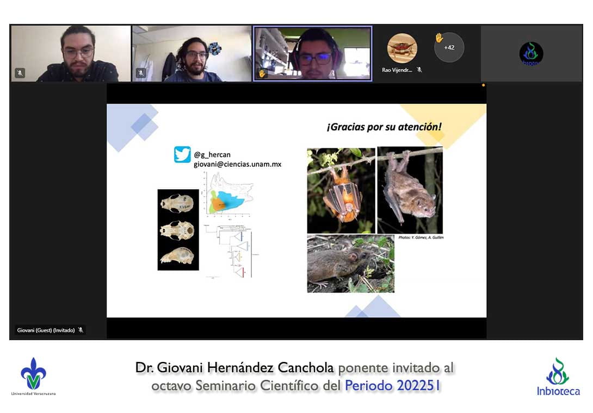Expand the +42 additional participants overflow
This screenshot has height=413, width=593.
[449, 48]
